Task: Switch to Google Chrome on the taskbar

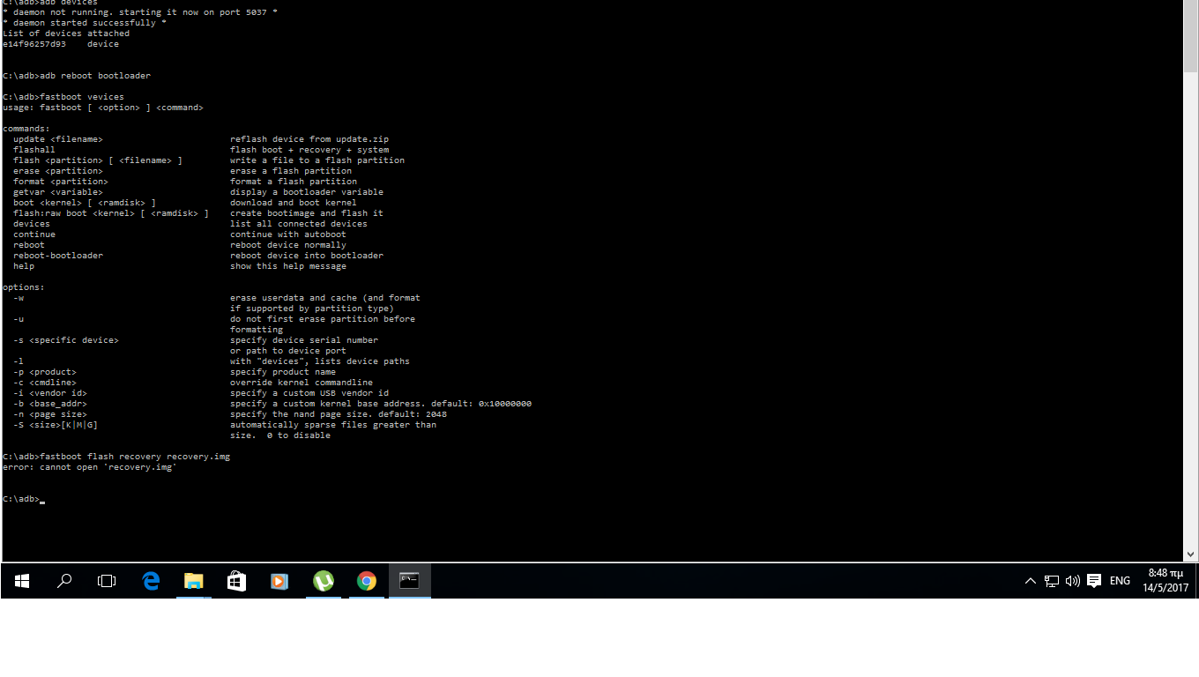Action: pyautogui.click(x=367, y=581)
